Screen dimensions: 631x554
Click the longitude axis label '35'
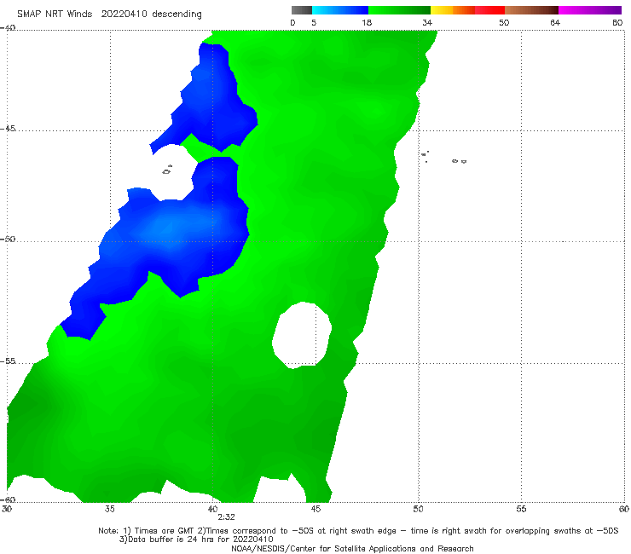[x=109, y=509]
